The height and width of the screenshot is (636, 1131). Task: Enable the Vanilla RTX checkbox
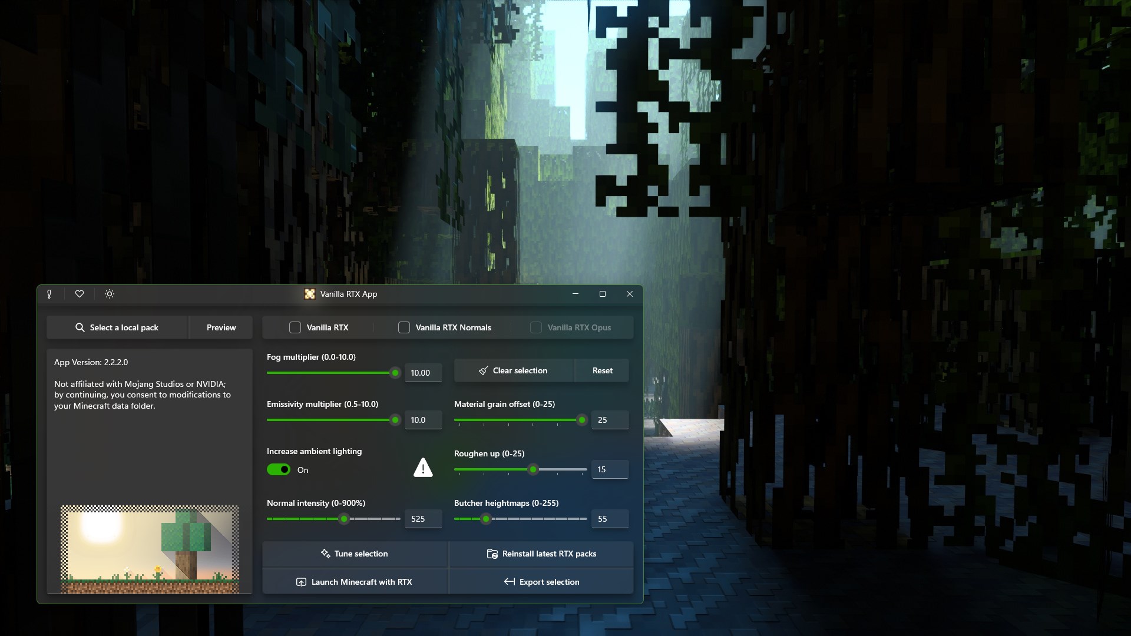[x=295, y=327]
